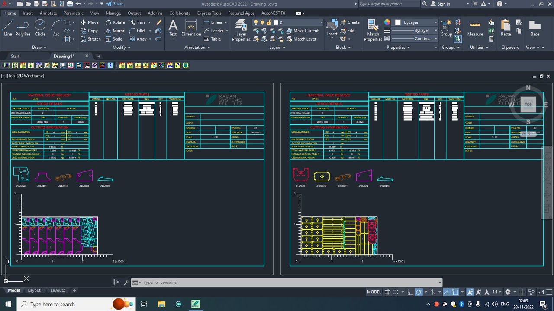554x311 pixels.
Task: Click Match Properties tool
Action: point(373,31)
